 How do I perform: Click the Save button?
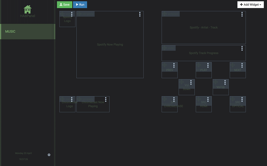(x=64, y=4)
